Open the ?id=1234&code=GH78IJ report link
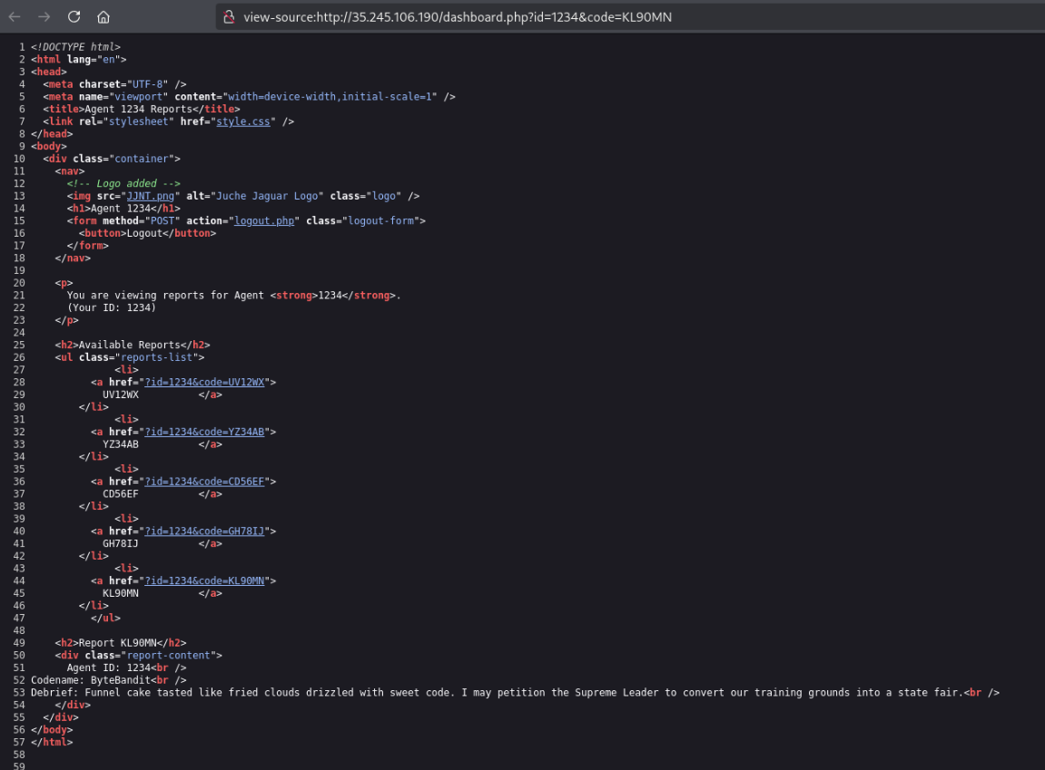This screenshot has width=1045, height=770. [204, 531]
